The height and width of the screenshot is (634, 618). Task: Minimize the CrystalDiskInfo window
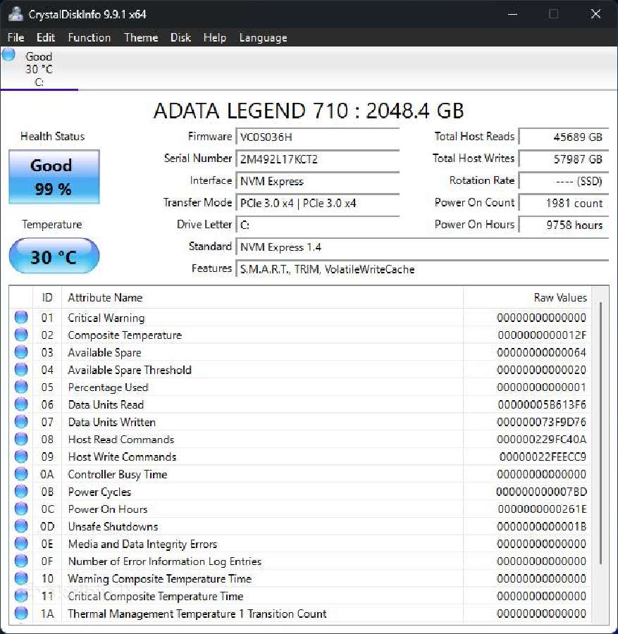(x=513, y=14)
